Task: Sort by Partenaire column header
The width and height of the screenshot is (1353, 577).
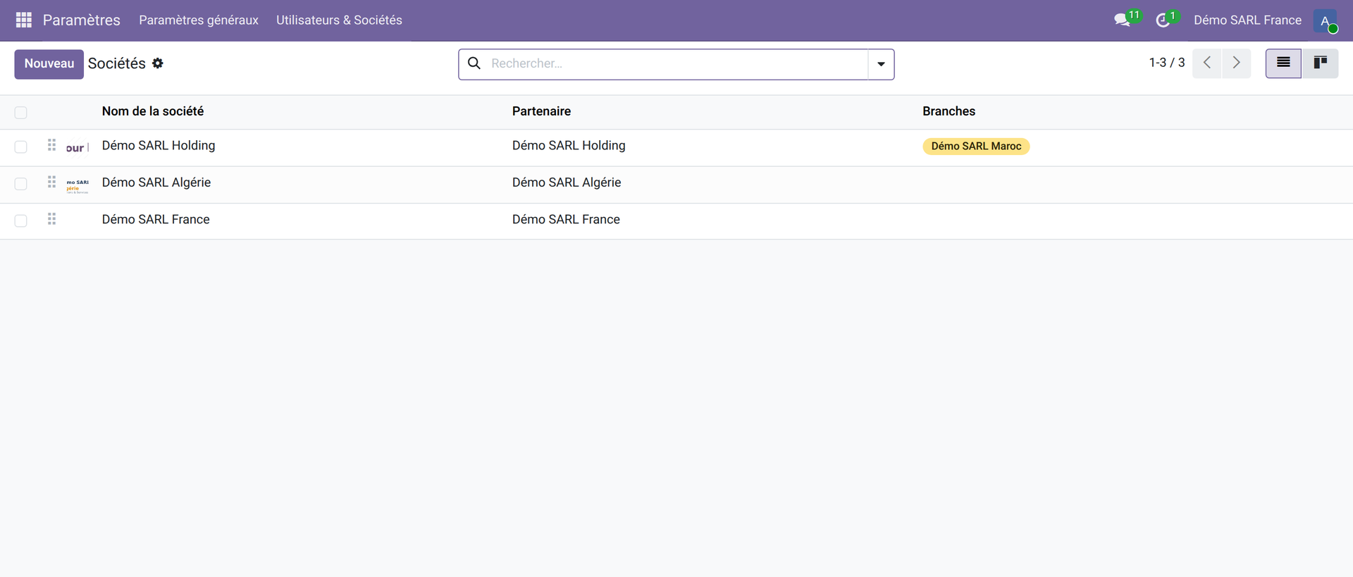Action: click(541, 111)
